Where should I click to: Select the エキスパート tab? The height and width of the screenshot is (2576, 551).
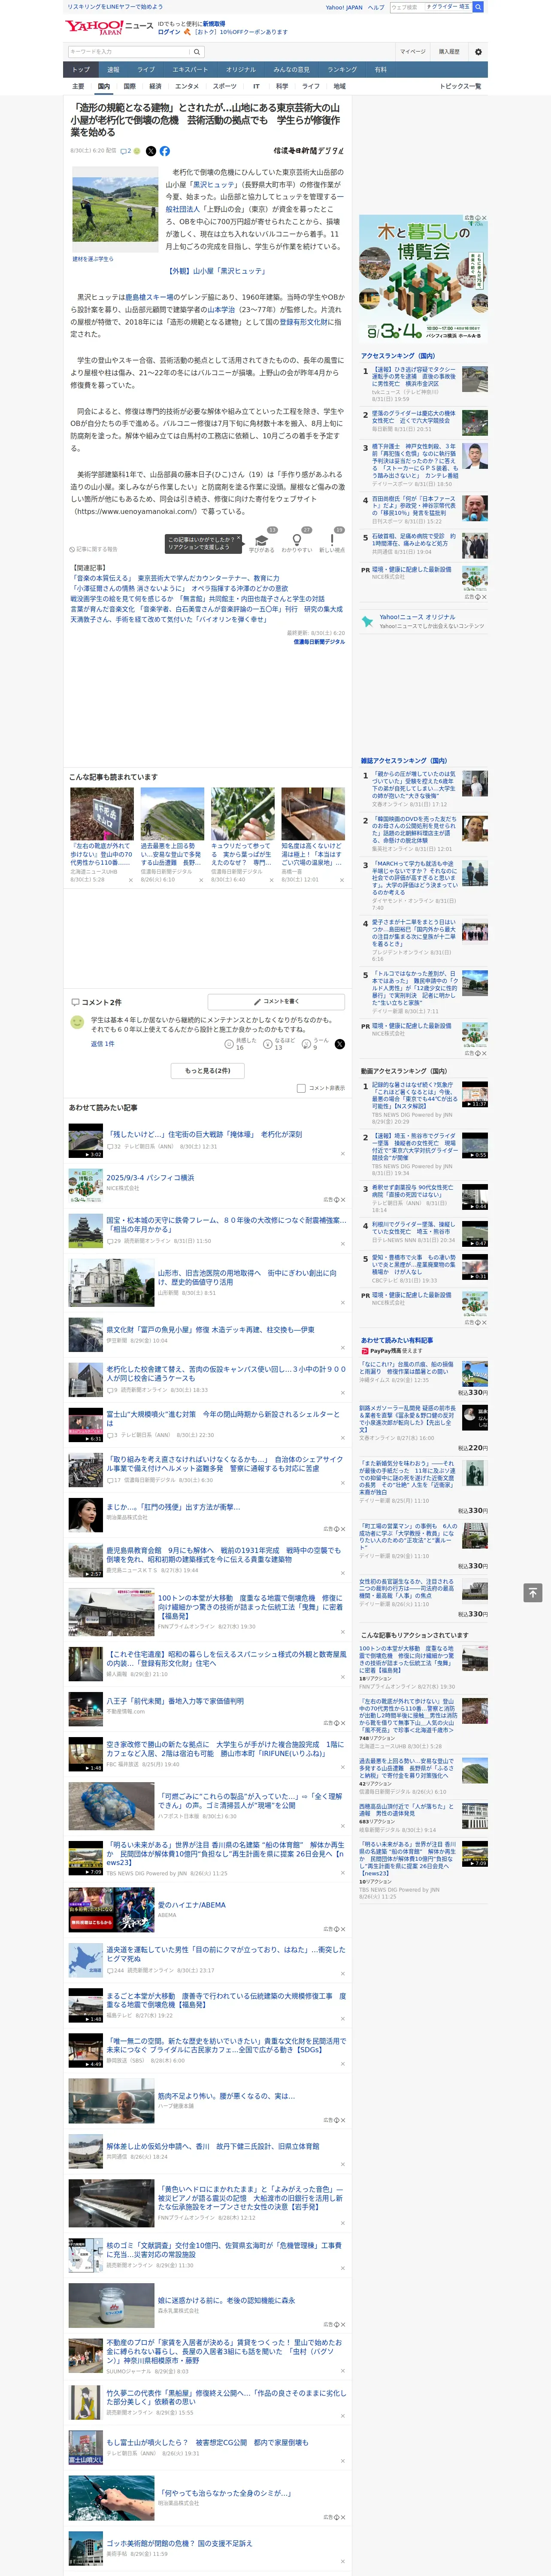pos(190,70)
